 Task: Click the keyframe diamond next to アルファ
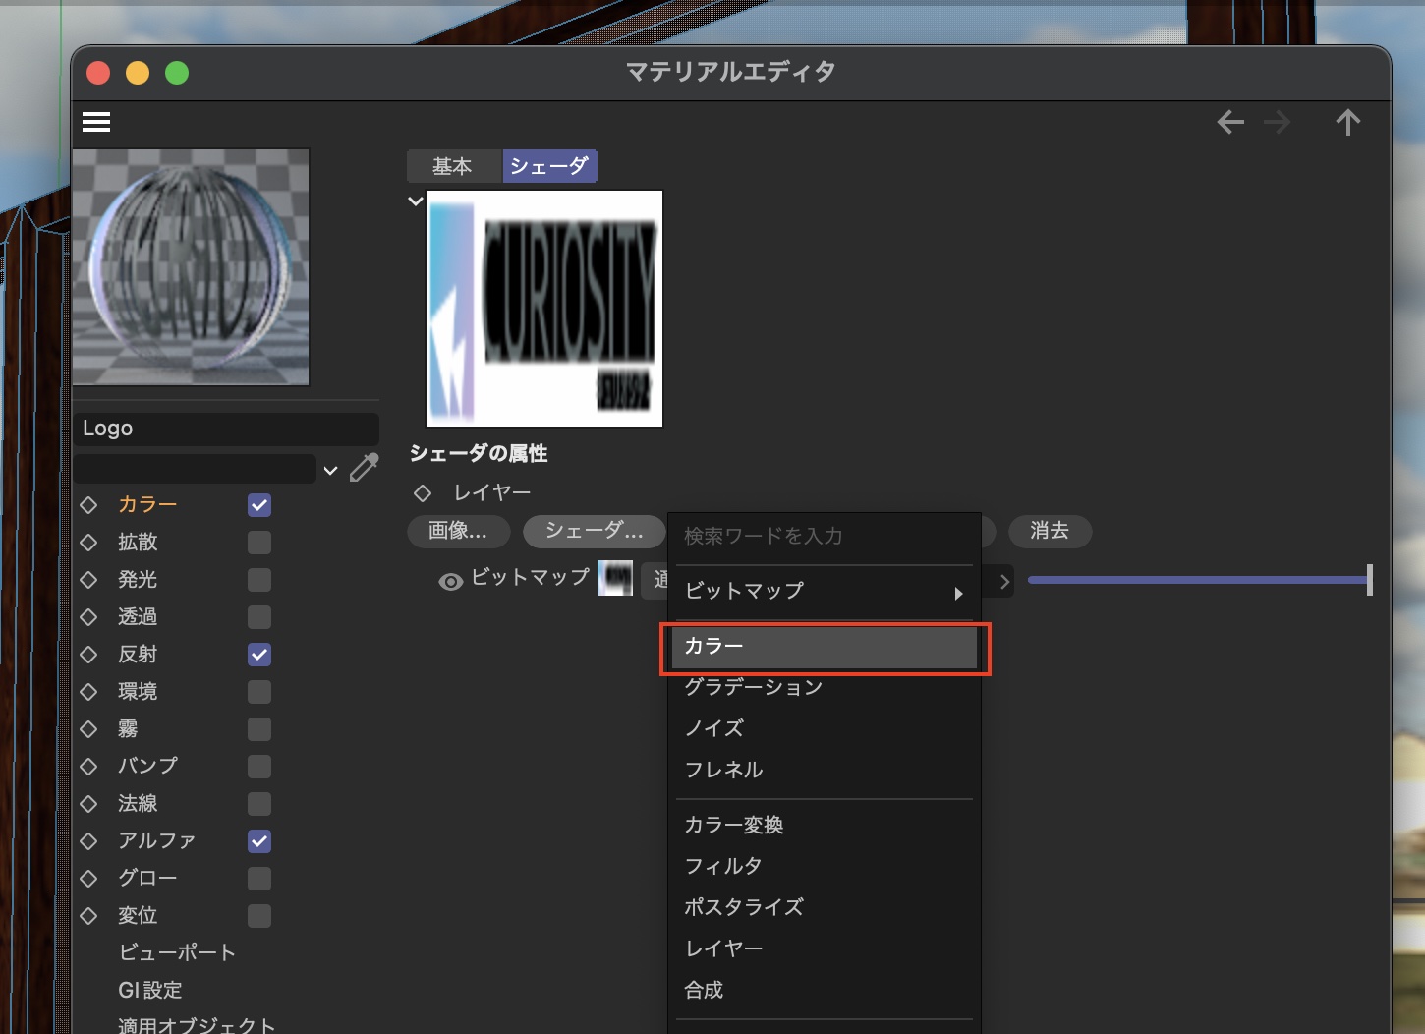89,841
